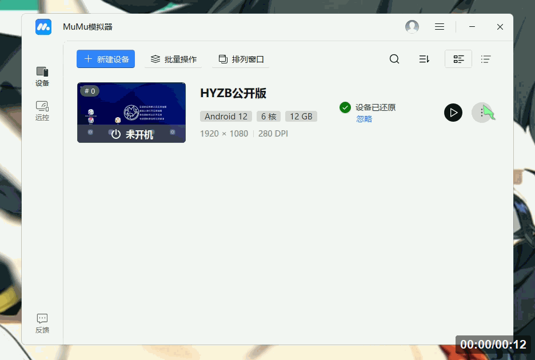The height and width of the screenshot is (360, 535).
Task: Switch to the 设备 devices tab
Action: coord(42,77)
